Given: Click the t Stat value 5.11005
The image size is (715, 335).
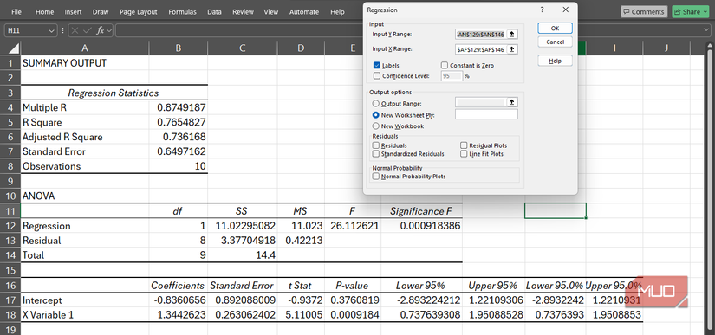Looking at the screenshot, I should (301, 315).
